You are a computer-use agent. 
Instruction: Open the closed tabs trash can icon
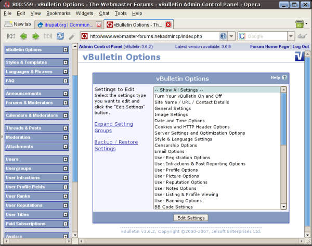(300, 24)
